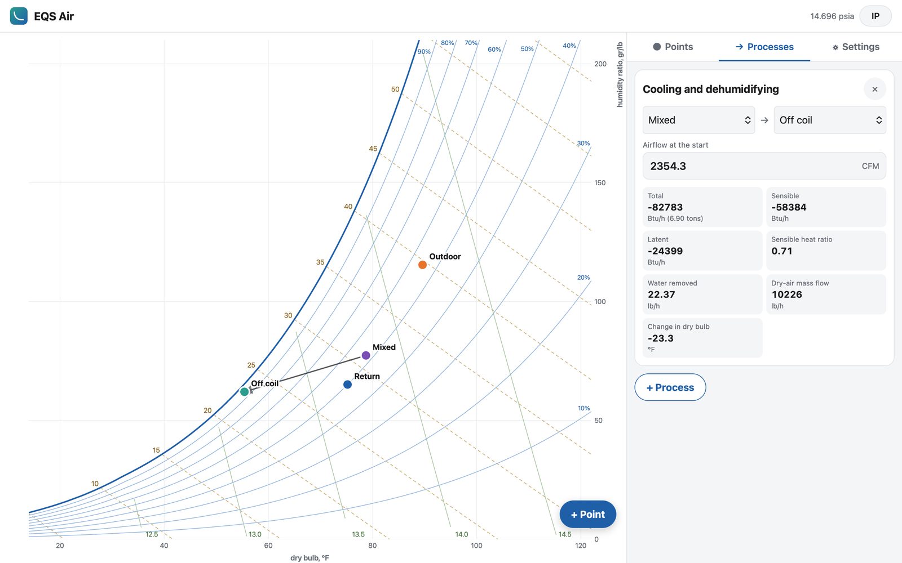
Task: Switch to the Processes tab
Action: 764,47
